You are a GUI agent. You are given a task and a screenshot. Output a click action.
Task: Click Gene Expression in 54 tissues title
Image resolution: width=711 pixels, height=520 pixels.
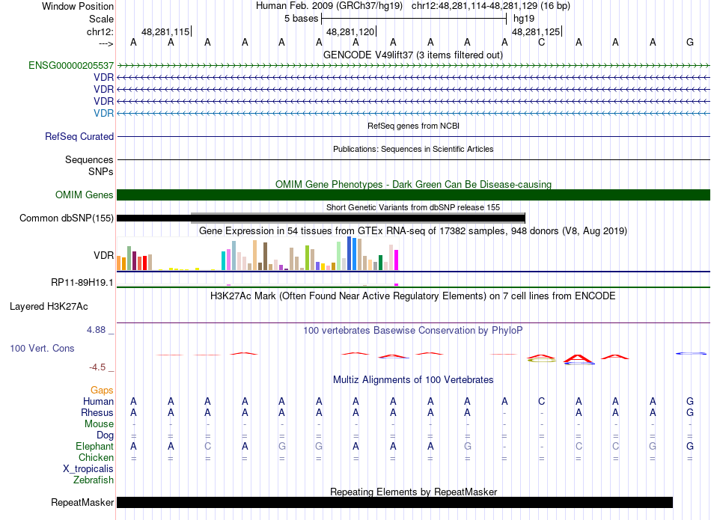[x=413, y=230]
